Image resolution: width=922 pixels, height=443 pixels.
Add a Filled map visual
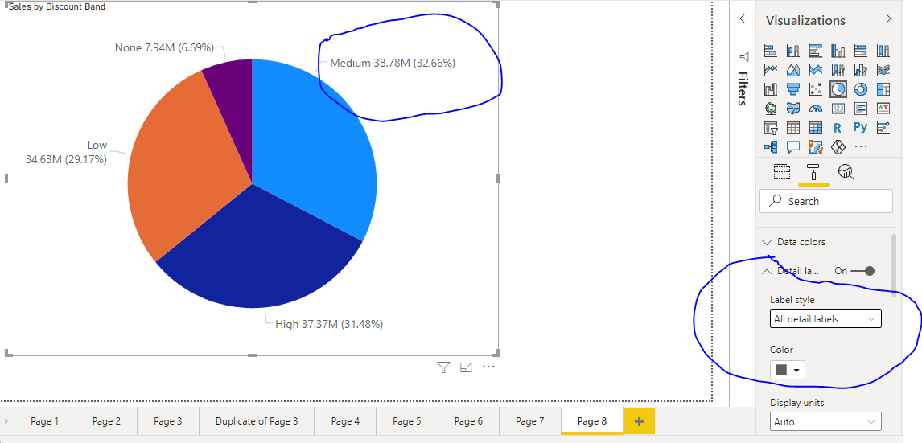[x=793, y=108]
